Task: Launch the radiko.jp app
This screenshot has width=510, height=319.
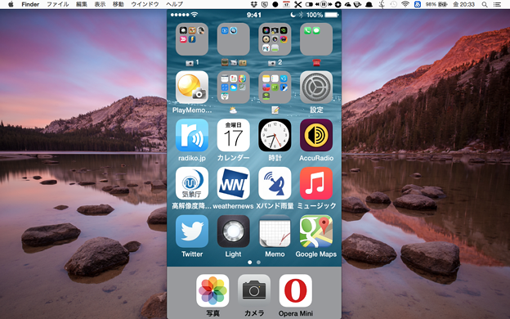Action: coord(192,135)
